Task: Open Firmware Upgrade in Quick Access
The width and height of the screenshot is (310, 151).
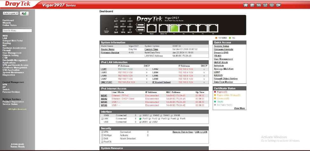Action: pyautogui.click(x=224, y=49)
